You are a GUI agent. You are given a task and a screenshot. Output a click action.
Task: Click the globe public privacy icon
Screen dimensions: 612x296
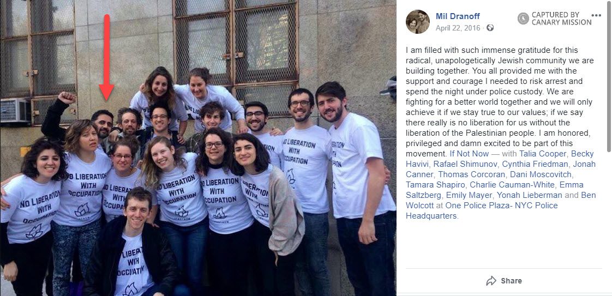point(490,28)
